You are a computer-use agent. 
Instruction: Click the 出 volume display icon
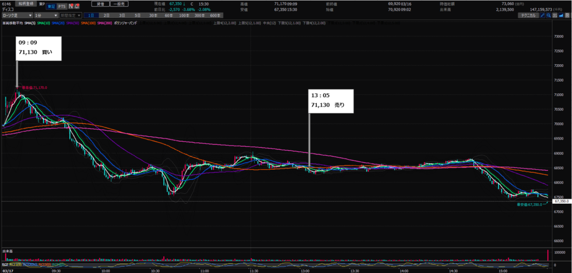click(555, 15)
